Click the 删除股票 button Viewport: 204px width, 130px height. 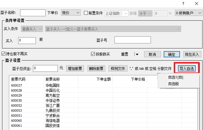pyautogui.click(x=96, y=69)
